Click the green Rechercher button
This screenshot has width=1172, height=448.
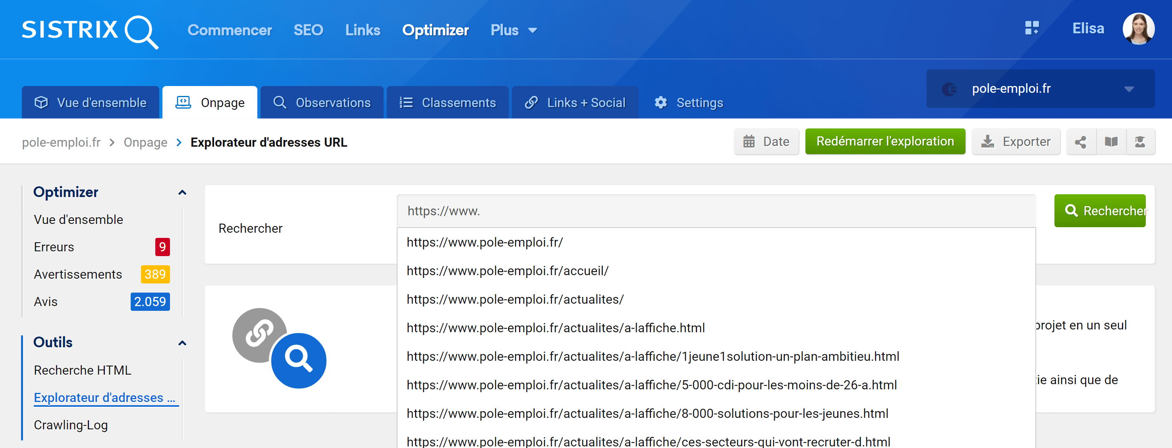[x=1100, y=211]
